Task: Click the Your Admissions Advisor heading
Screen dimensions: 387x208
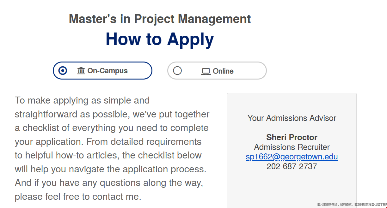Action: point(292,118)
